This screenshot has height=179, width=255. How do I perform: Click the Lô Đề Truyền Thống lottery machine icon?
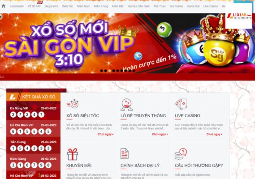[x=126, y=104]
